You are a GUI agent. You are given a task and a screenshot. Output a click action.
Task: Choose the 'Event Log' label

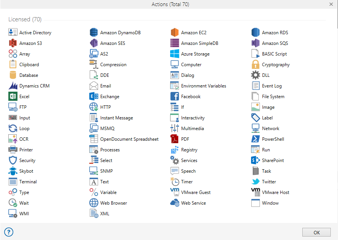(272, 86)
